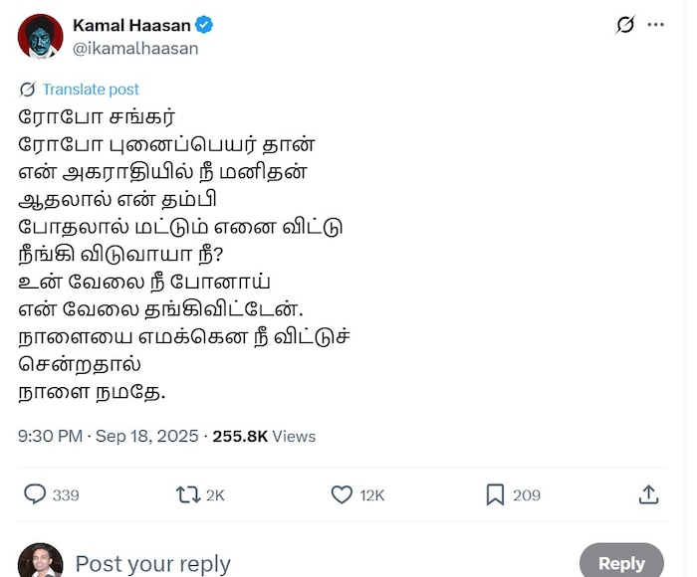Viewport: 697px width, 577px height.
Task: Open Kamal Haasan's profile picture
Action: pos(40,37)
